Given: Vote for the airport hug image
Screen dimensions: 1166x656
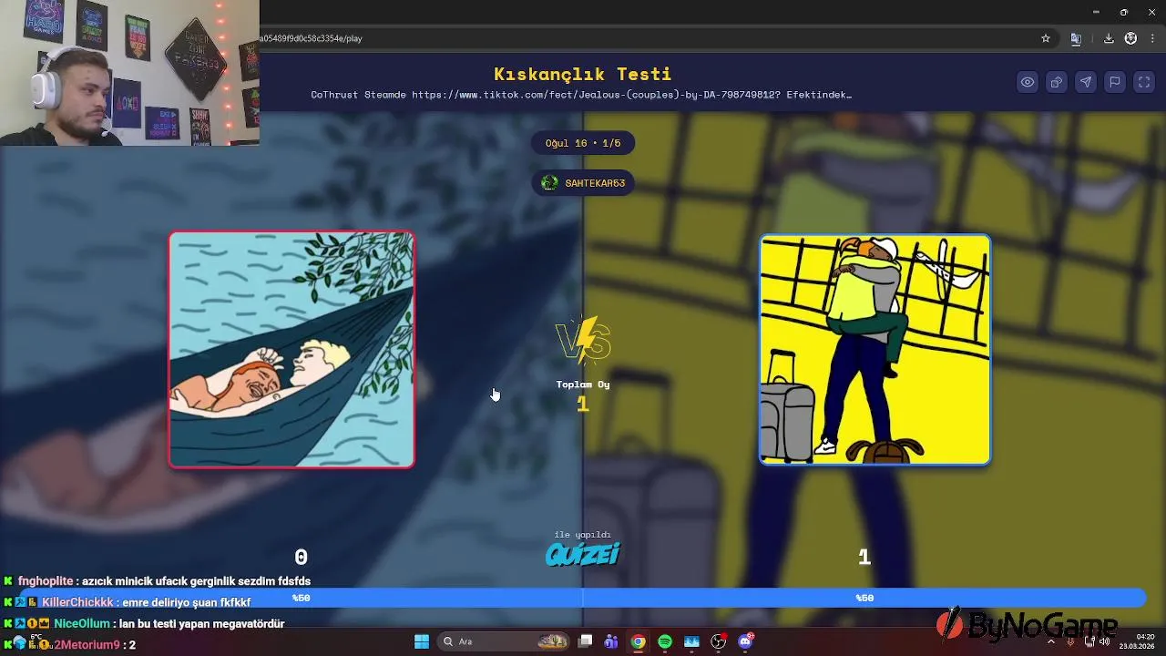Looking at the screenshot, I should click(x=875, y=350).
